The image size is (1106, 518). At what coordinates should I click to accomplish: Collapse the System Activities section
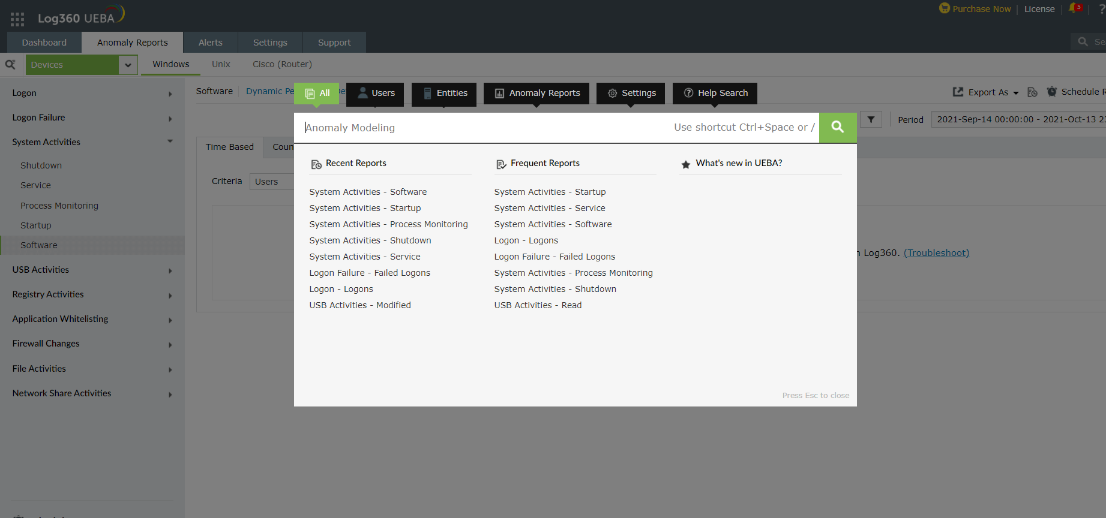point(170,141)
